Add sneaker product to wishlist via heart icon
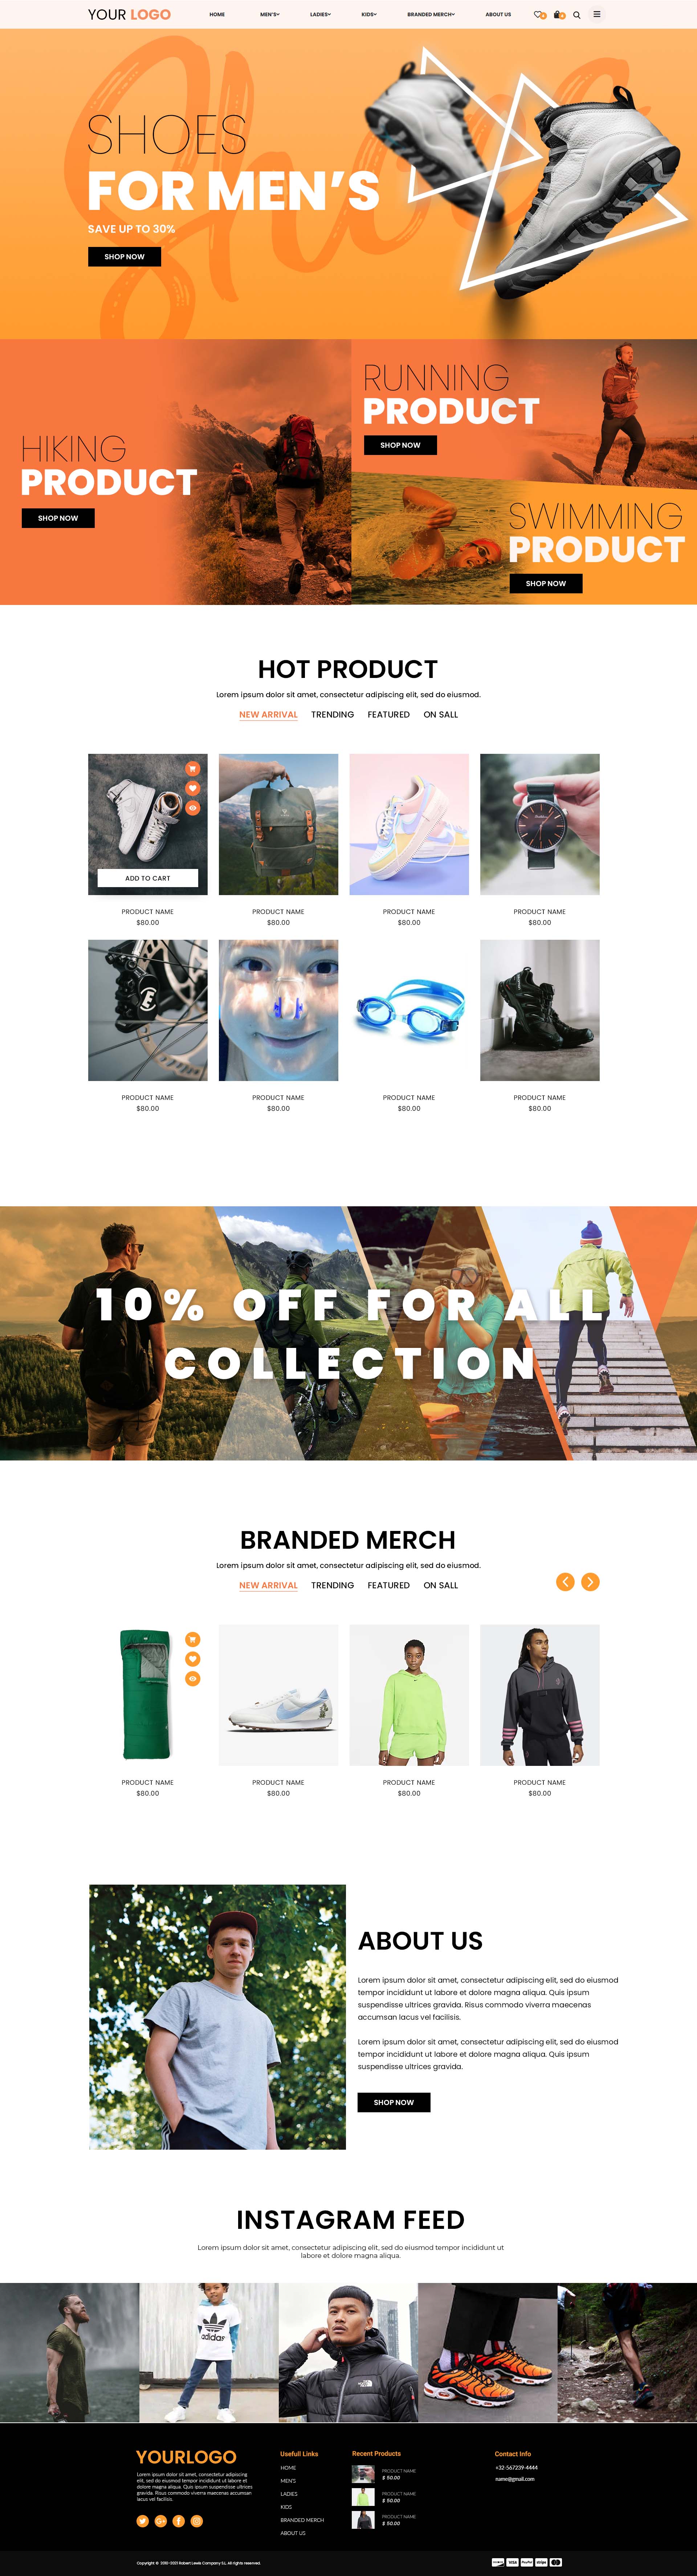Image resolution: width=697 pixels, height=2576 pixels. click(193, 788)
